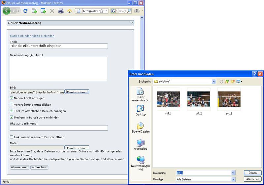Click the printer icon in Firefox toolbar
The image size is (264, 185).
click(61, 11)
